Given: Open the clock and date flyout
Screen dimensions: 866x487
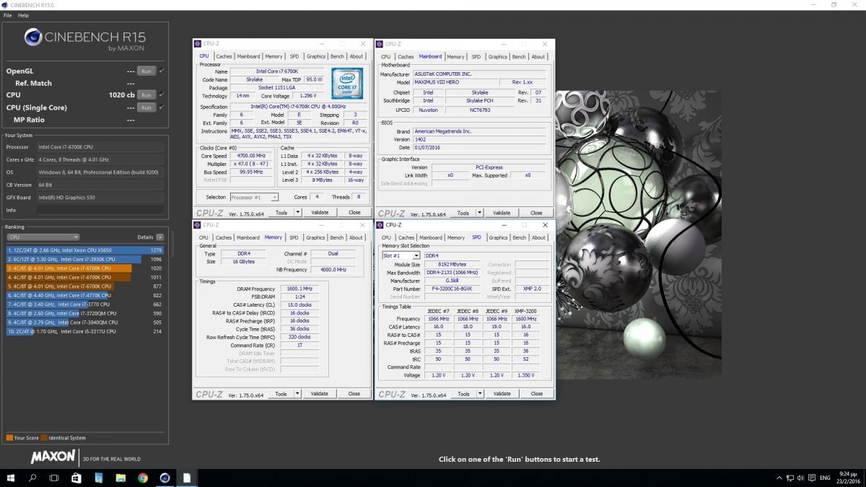Looking at the screenshot, I should [x=849, y=478].
